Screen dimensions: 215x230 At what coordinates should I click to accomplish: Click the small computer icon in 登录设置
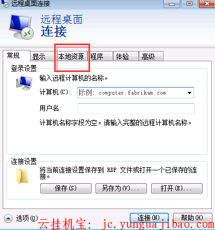tap(24, 83)
